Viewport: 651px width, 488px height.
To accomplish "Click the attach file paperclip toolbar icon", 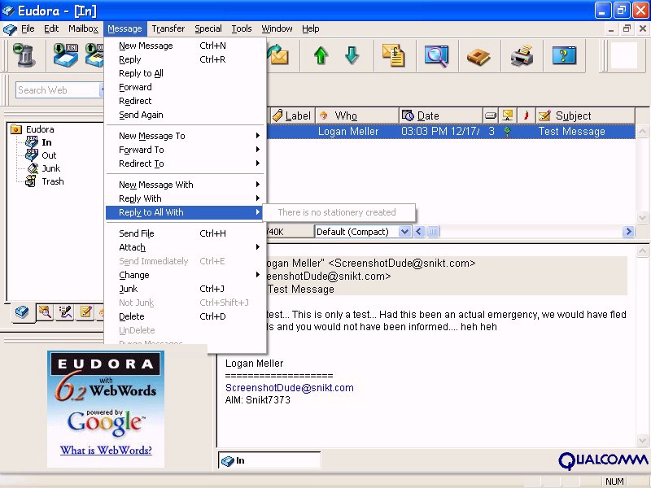I will (394, 55).
